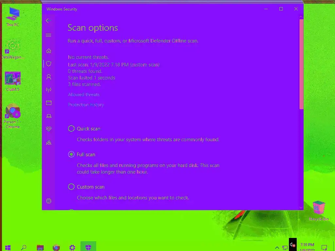Open Virus & threat protection shield icon
The width and height of the screenshot is (335, 251).
(x=49, y=64)
